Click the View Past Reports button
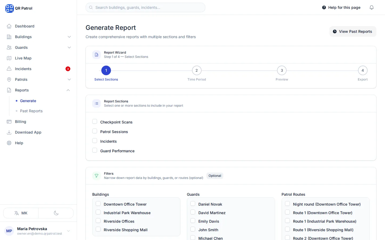 tap(353, 31)
